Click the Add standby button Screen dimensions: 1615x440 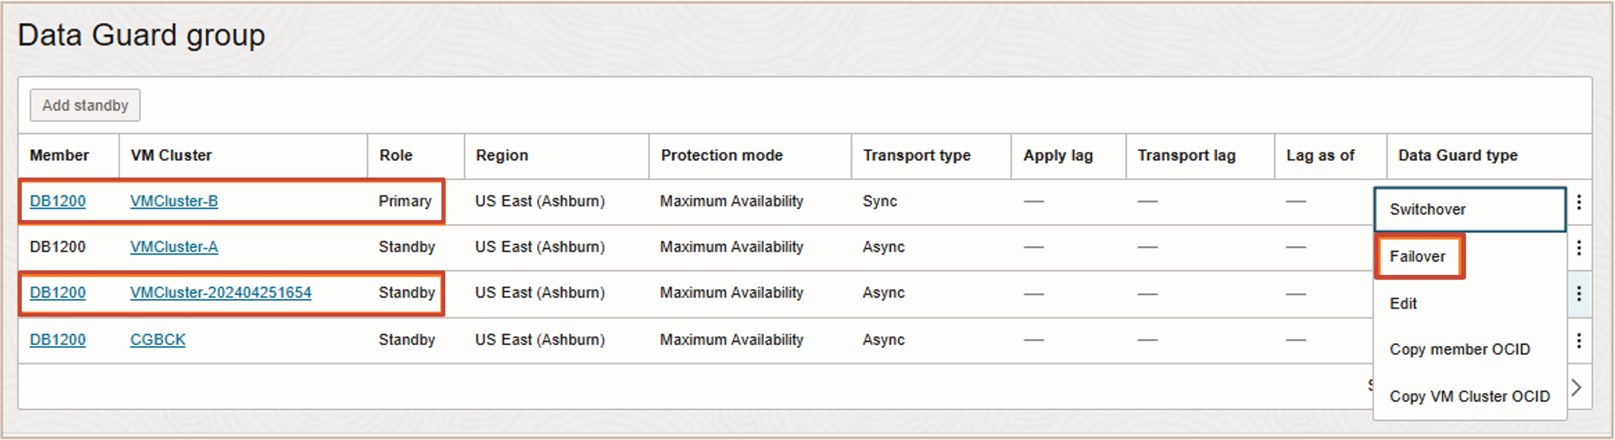(x=85, y=105)
